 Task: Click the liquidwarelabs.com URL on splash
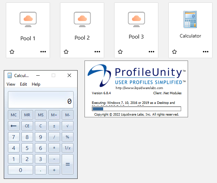point(139,88)
